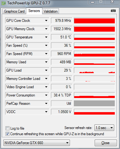Click the Power Consumption graph

tap(94, 95)
